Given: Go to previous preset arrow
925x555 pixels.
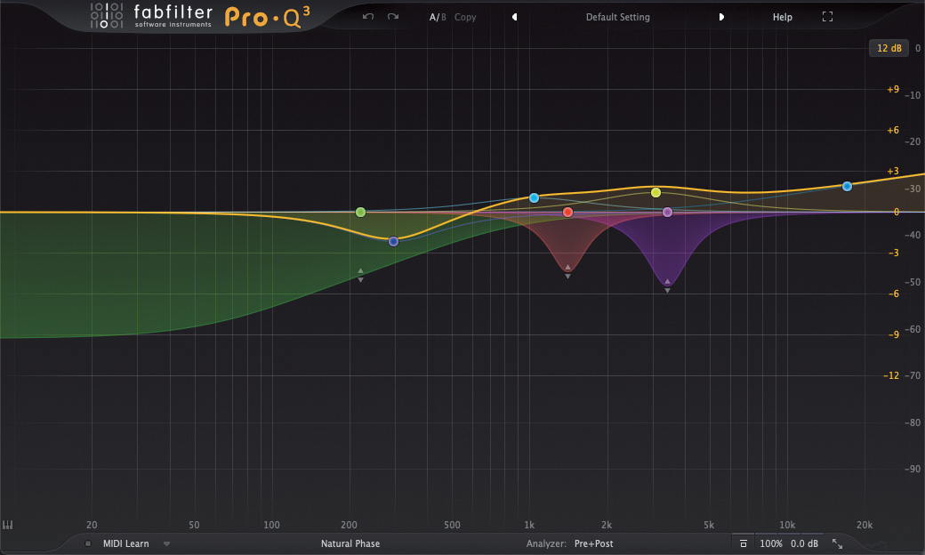Looking at the screenshot, I should pyautogui.click(x=514, y=17).
